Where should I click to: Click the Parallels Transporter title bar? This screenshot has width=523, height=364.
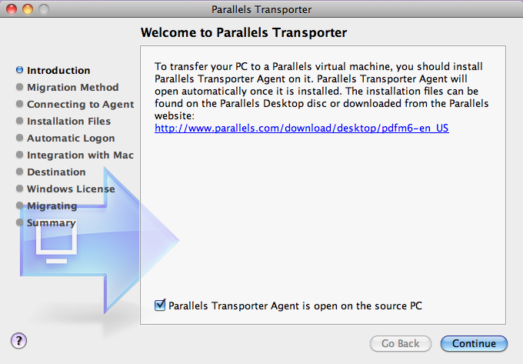pos(261,9)
